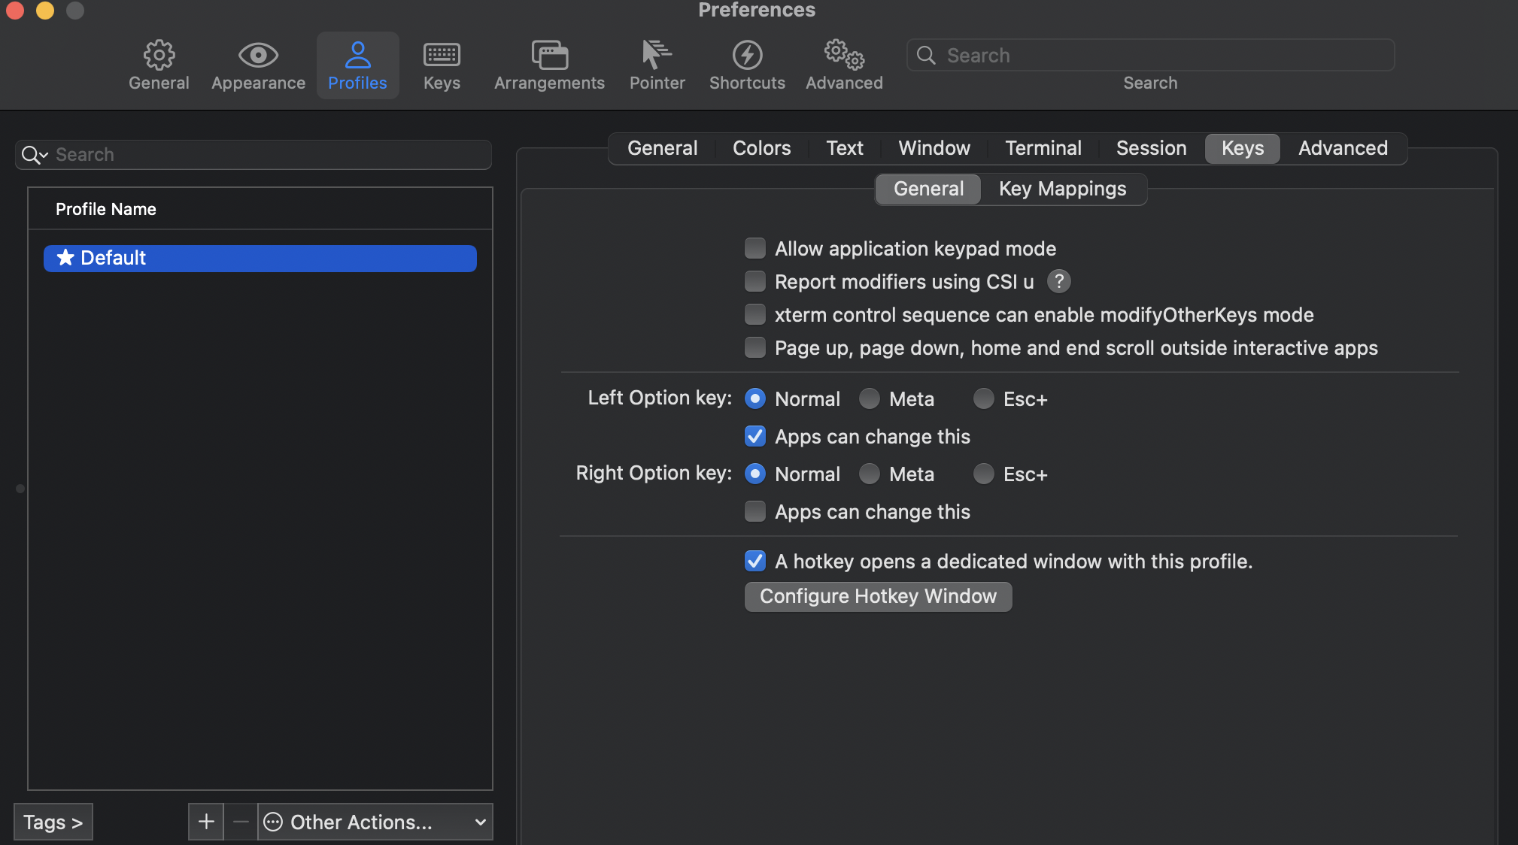Open the Pointer preferences icon
The height and width of the screenshot is (845, 1518).
(656, 65)
